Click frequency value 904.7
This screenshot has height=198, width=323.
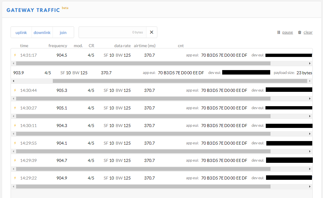62,160
